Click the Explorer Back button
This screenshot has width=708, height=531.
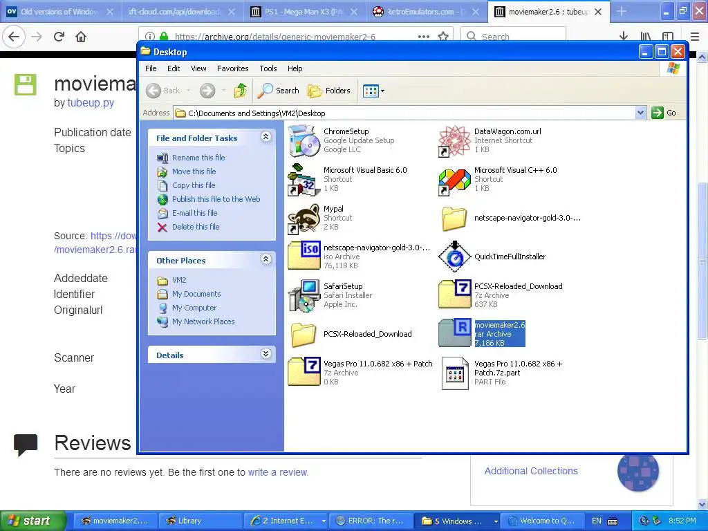point(163,91)
